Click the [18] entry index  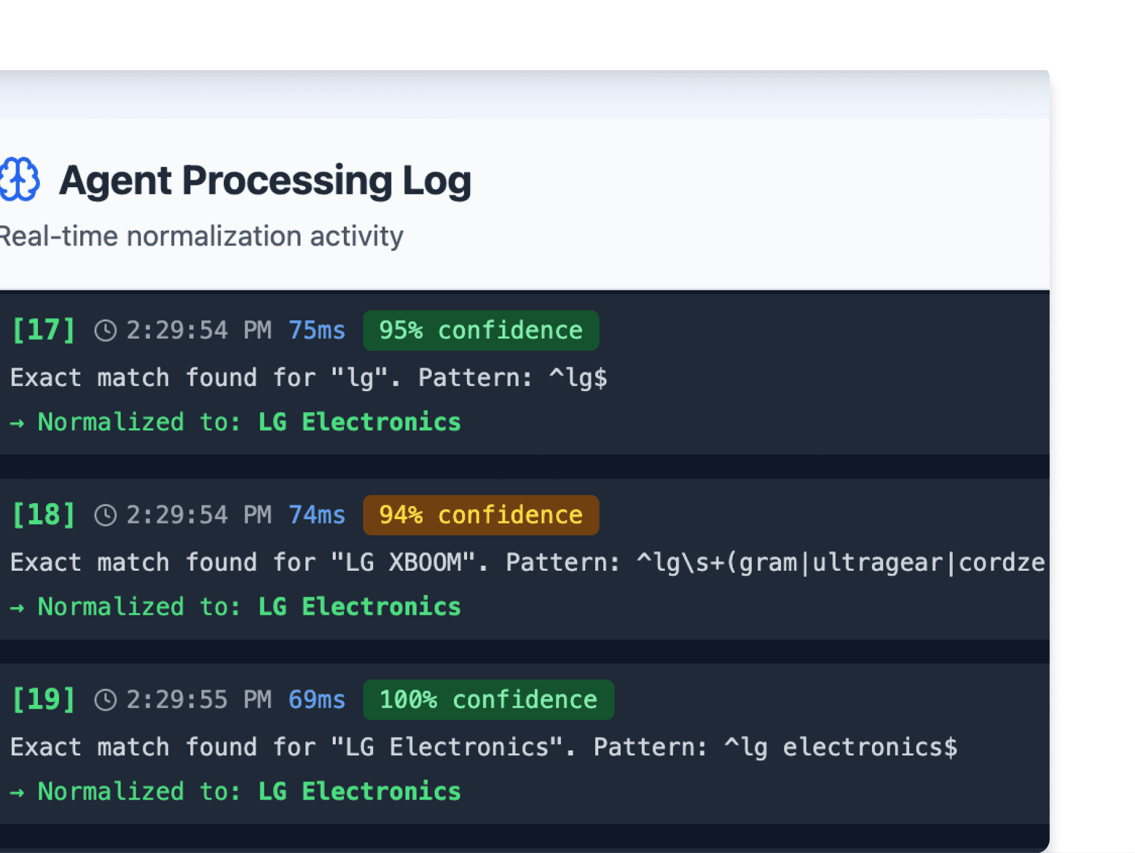44,514
